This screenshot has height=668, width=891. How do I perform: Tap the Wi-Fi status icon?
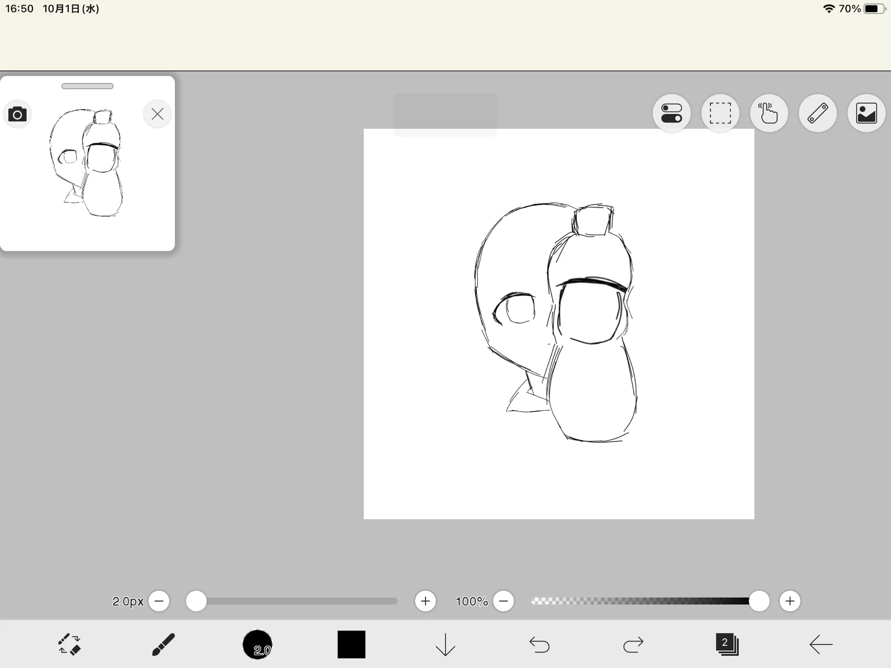[829, 9]
